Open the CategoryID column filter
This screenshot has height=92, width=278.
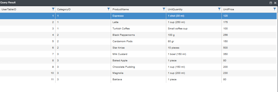coord(108,9)
